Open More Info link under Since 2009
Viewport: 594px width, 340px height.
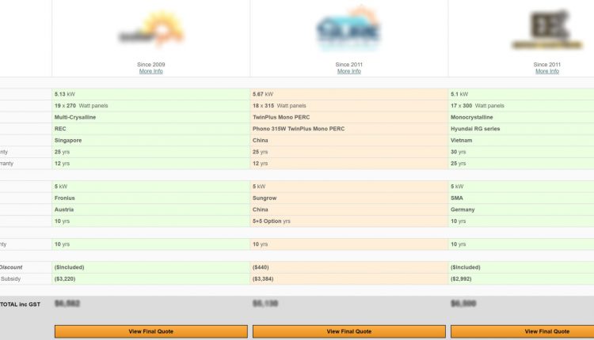tap(150, 71)
